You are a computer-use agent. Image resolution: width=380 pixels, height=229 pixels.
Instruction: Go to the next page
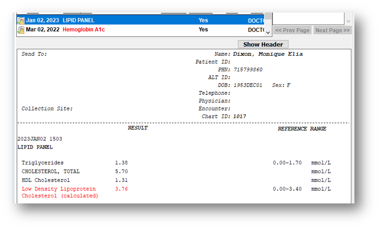point(333,30)
